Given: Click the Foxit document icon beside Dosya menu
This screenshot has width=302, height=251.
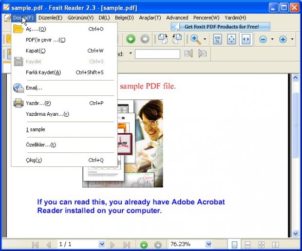Looking at the screenshot, I should (7, 18).
